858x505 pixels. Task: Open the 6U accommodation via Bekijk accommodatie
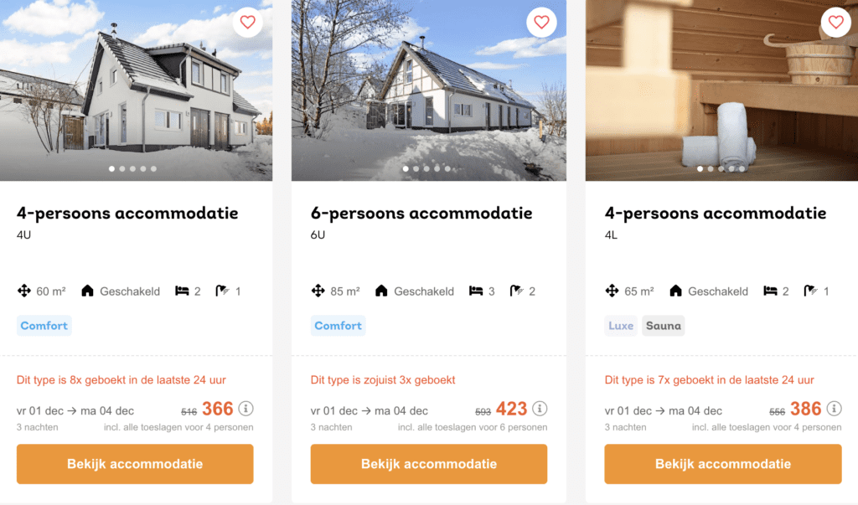(x=428, y=464)
